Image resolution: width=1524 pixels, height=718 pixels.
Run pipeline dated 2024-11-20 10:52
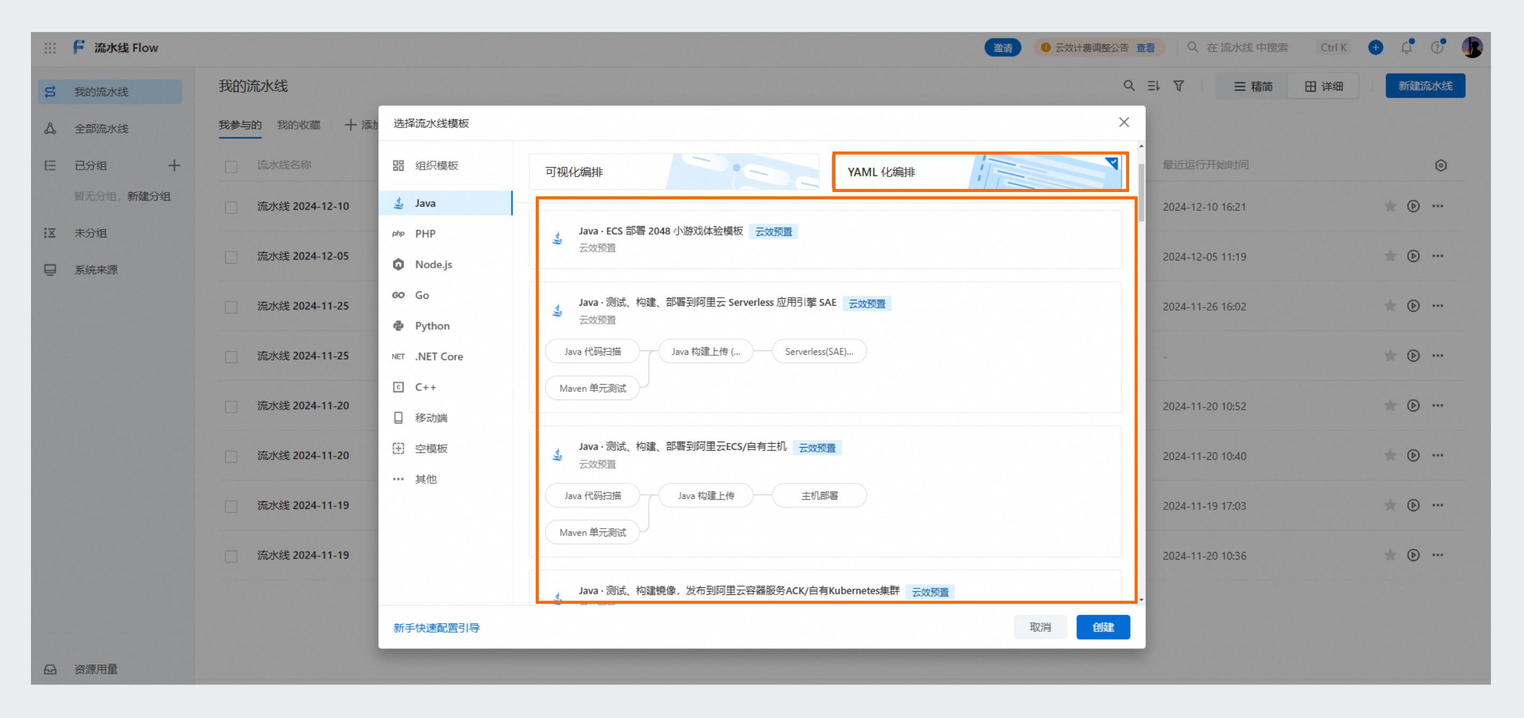[x=1414, y=405]
